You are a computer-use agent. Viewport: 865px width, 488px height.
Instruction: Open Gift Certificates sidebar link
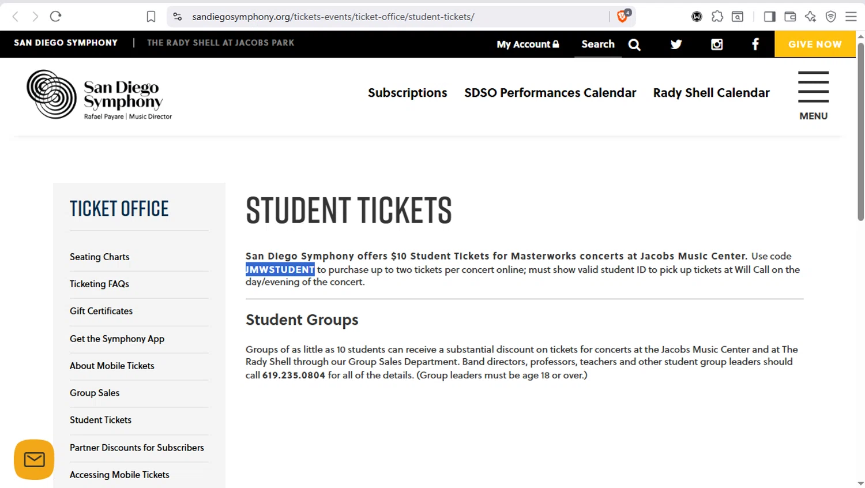[101, 311]
